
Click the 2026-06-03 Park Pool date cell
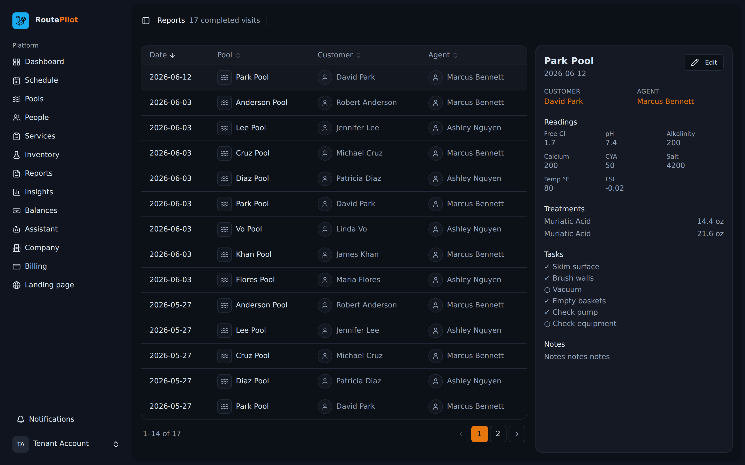point(170,204)
